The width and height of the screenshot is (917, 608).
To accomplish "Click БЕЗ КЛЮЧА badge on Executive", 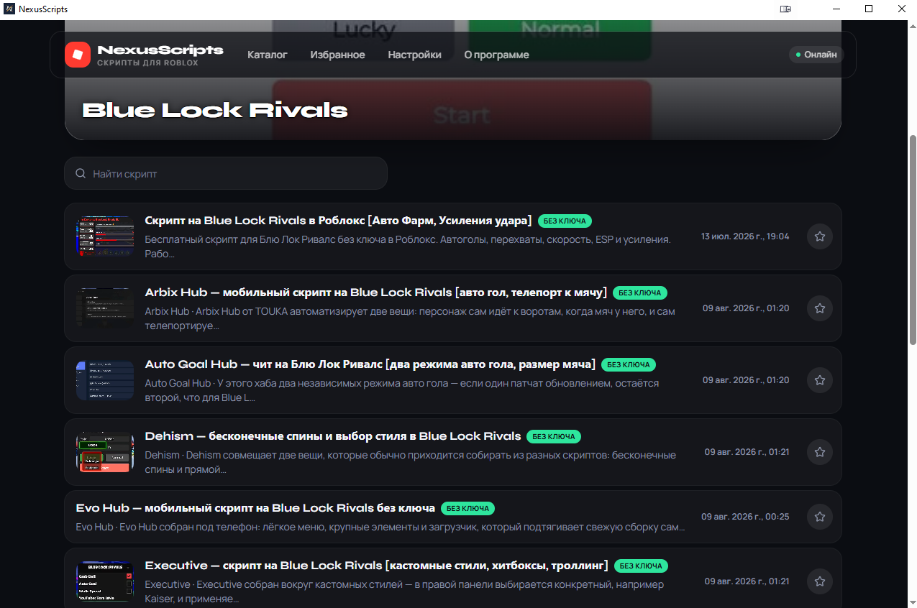I will [640, 566].
